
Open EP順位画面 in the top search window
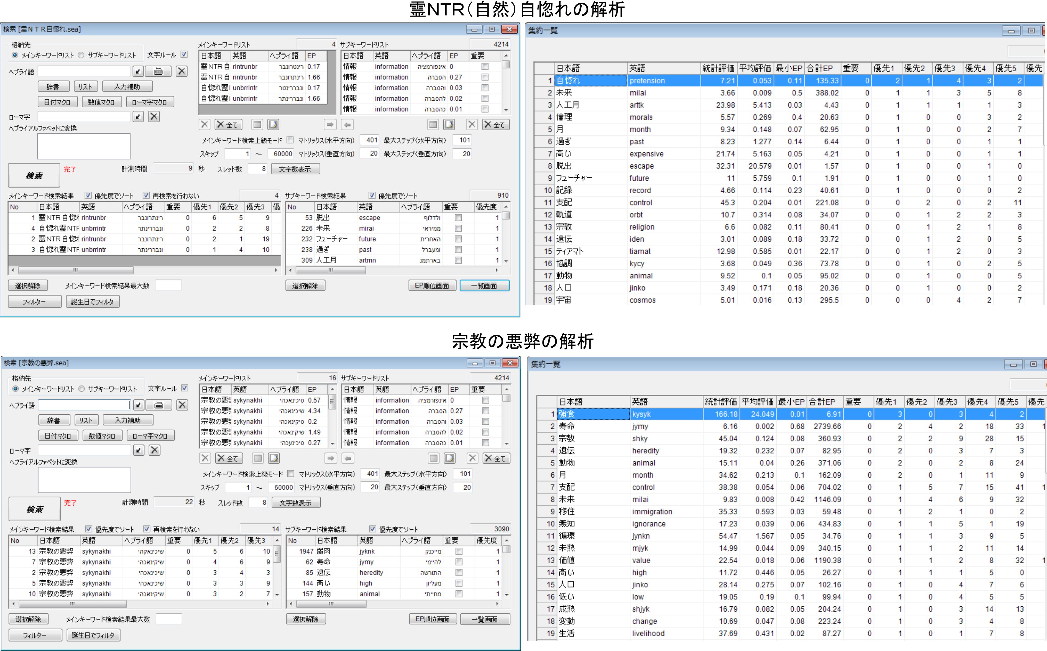point(432,286)
